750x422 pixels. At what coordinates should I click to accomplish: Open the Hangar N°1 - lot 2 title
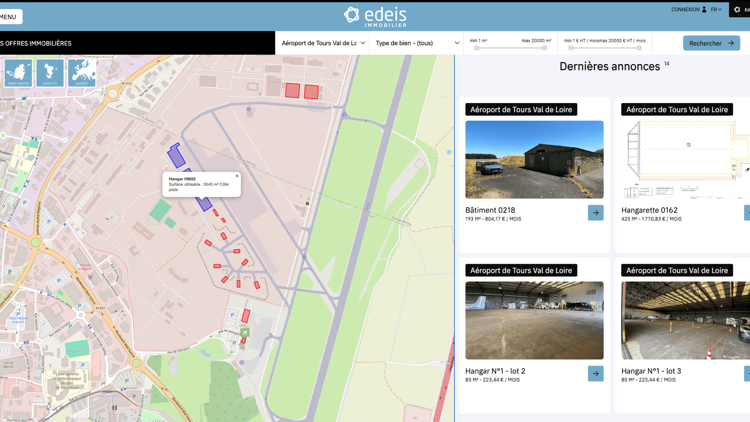(495, 371)
